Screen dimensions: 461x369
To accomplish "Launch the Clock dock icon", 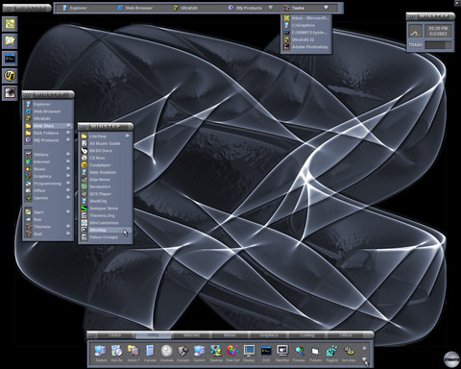I will (x=166, y=352).
